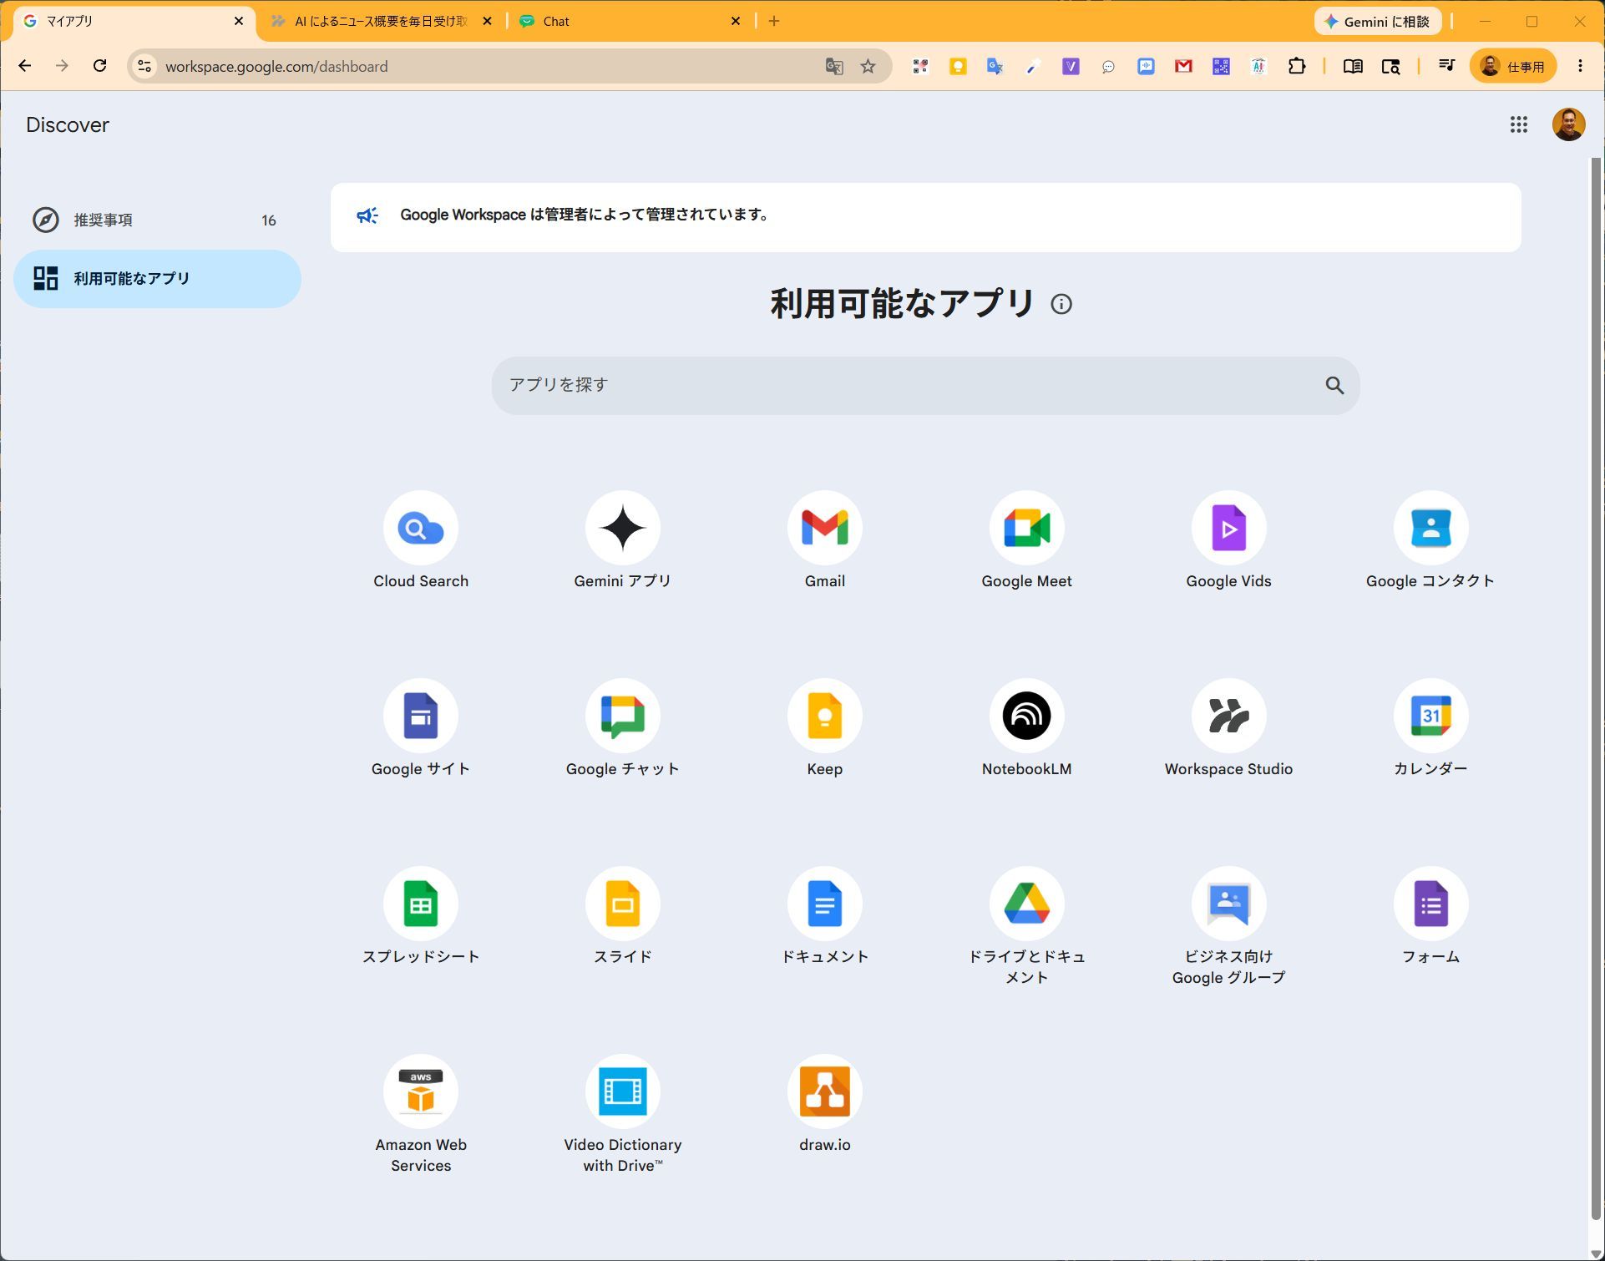Screen dimensions: 1605x1261
Task: Open Google Meet app
Action: click(1027, 540)
